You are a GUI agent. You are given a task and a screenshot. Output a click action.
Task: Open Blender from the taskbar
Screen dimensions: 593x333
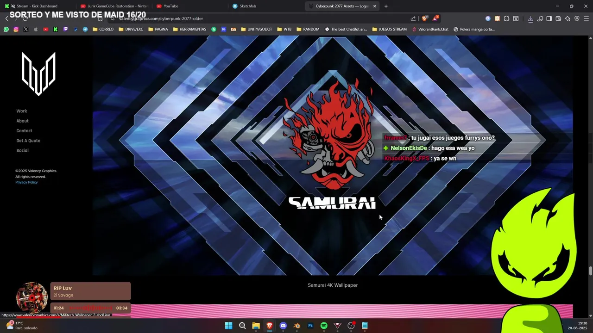297,326
